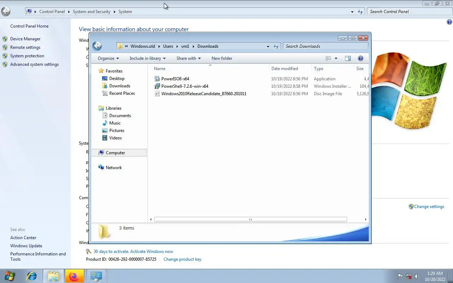Image resolution: width=453 pixels, height=283 pixels.
Task: Click Users in the breadcrumb path
Action: 168,46
